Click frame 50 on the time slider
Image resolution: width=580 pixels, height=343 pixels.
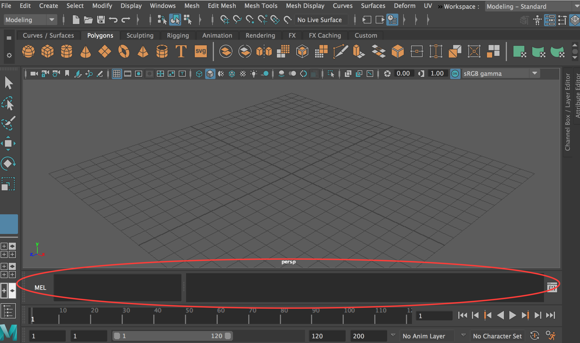pyautogui.click(x=186, y=316)
